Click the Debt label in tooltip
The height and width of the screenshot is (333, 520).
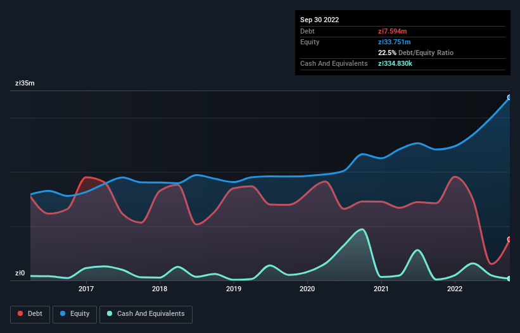tap(307, 31)
